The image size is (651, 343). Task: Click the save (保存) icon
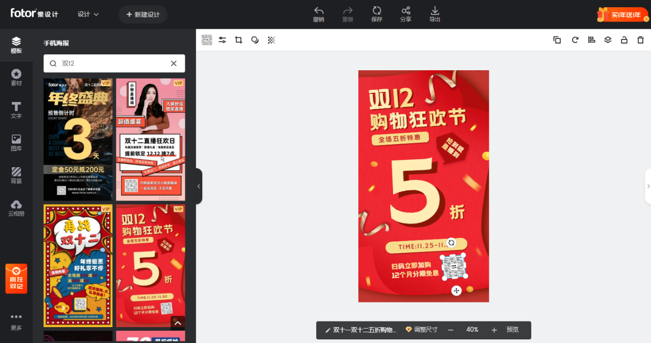(376, 11)
